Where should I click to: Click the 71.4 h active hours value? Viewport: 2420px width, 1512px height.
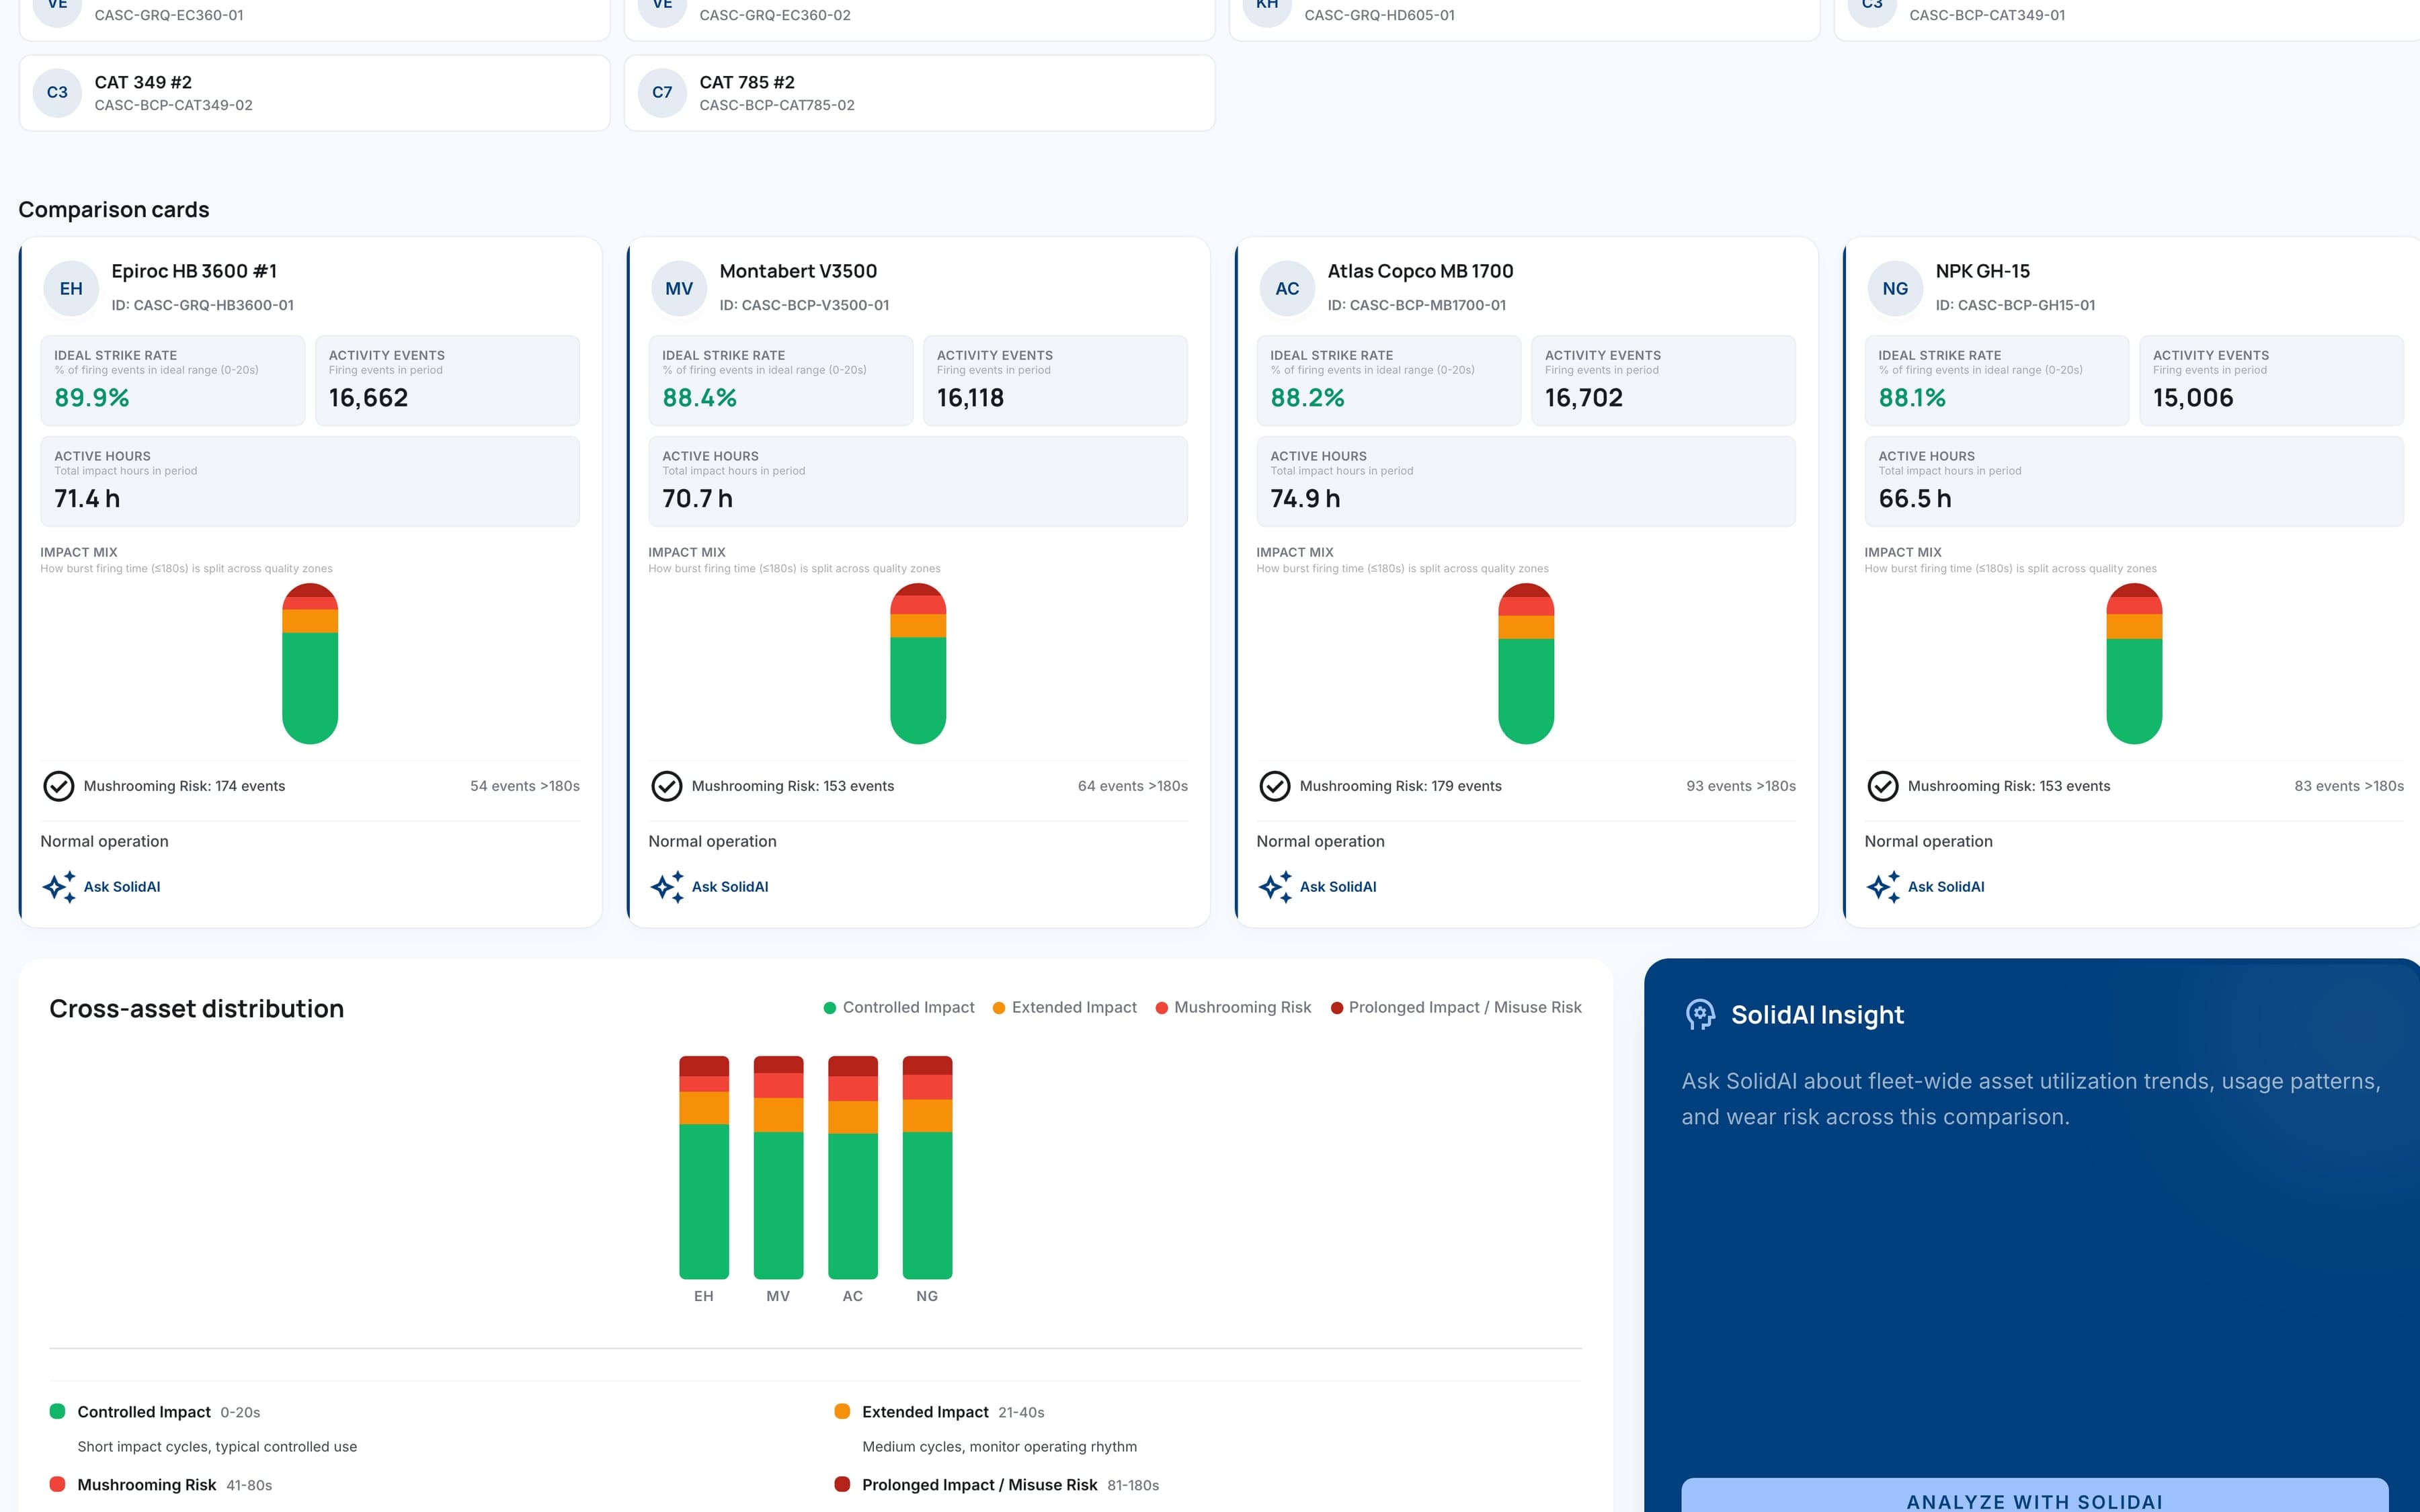(x=87, y=499)
